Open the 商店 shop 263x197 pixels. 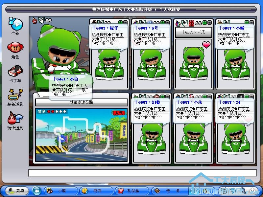pyautogui.click(x=96, y=190)
